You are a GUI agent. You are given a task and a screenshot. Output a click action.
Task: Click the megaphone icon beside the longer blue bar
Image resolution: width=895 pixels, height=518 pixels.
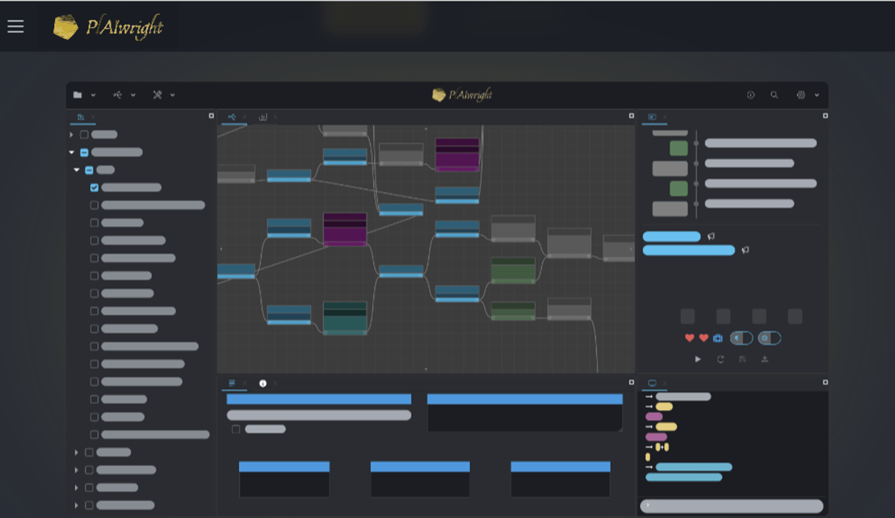[x=745, y=250]
